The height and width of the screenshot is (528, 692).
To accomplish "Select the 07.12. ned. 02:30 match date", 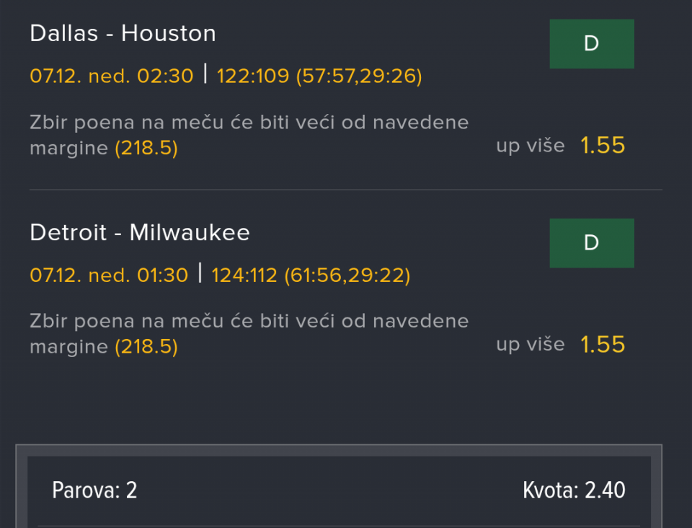I will click(x=112, y=76).
